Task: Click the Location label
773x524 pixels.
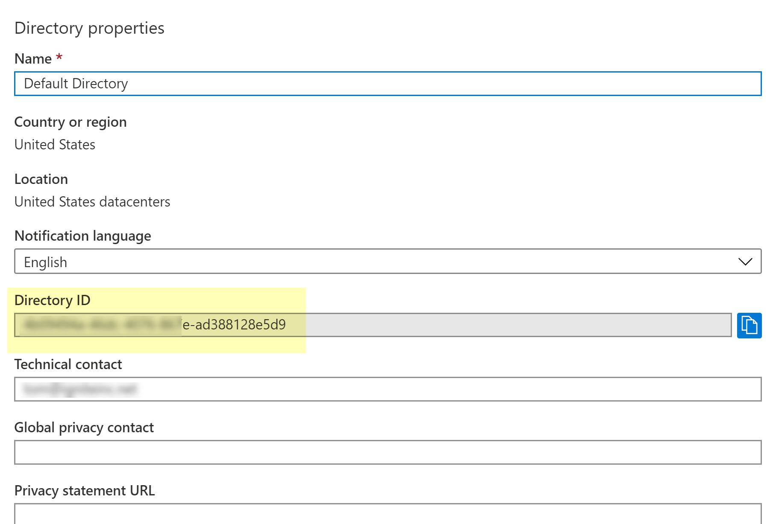Action: tap(41, 179)
